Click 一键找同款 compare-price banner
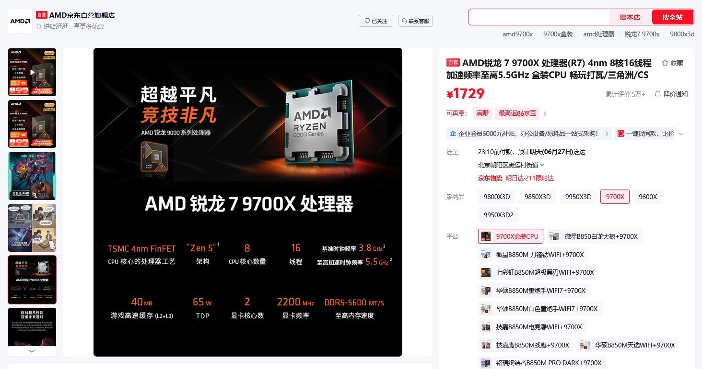 645,134
